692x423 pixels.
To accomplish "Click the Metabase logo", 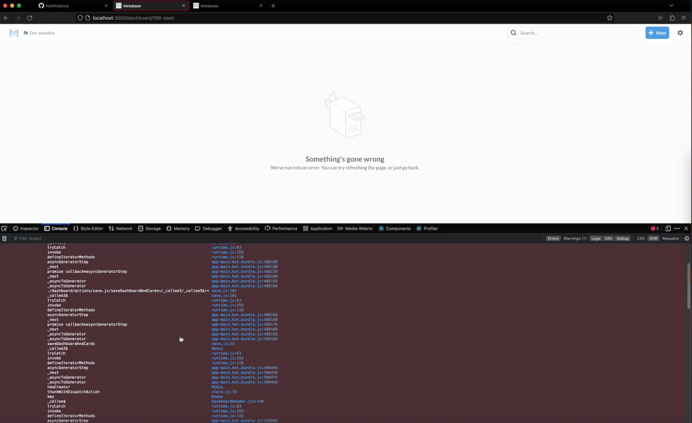I will point(14,32).
